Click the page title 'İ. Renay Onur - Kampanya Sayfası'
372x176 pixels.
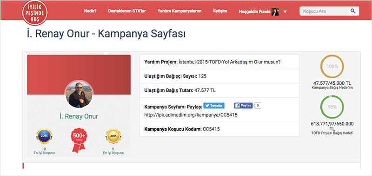(106, 33)
